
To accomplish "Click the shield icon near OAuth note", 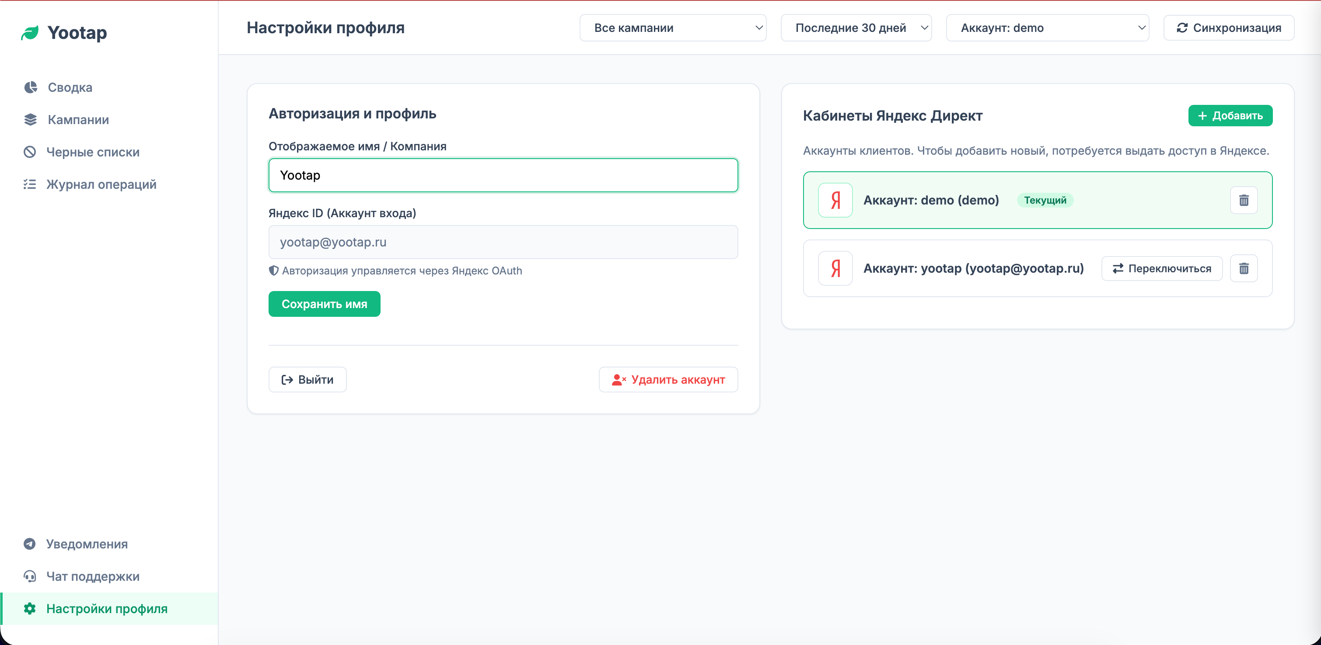I will click(x=274, y=270).
